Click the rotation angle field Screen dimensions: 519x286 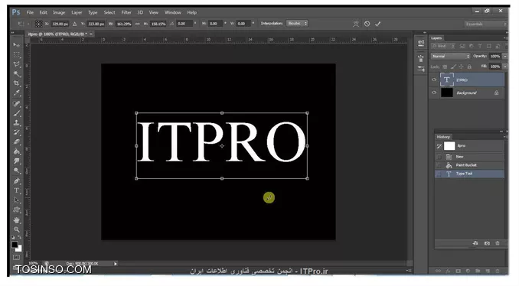(x=184, y=24)
